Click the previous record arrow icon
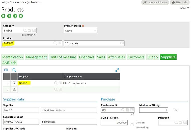194x130 pixels. 9,16
